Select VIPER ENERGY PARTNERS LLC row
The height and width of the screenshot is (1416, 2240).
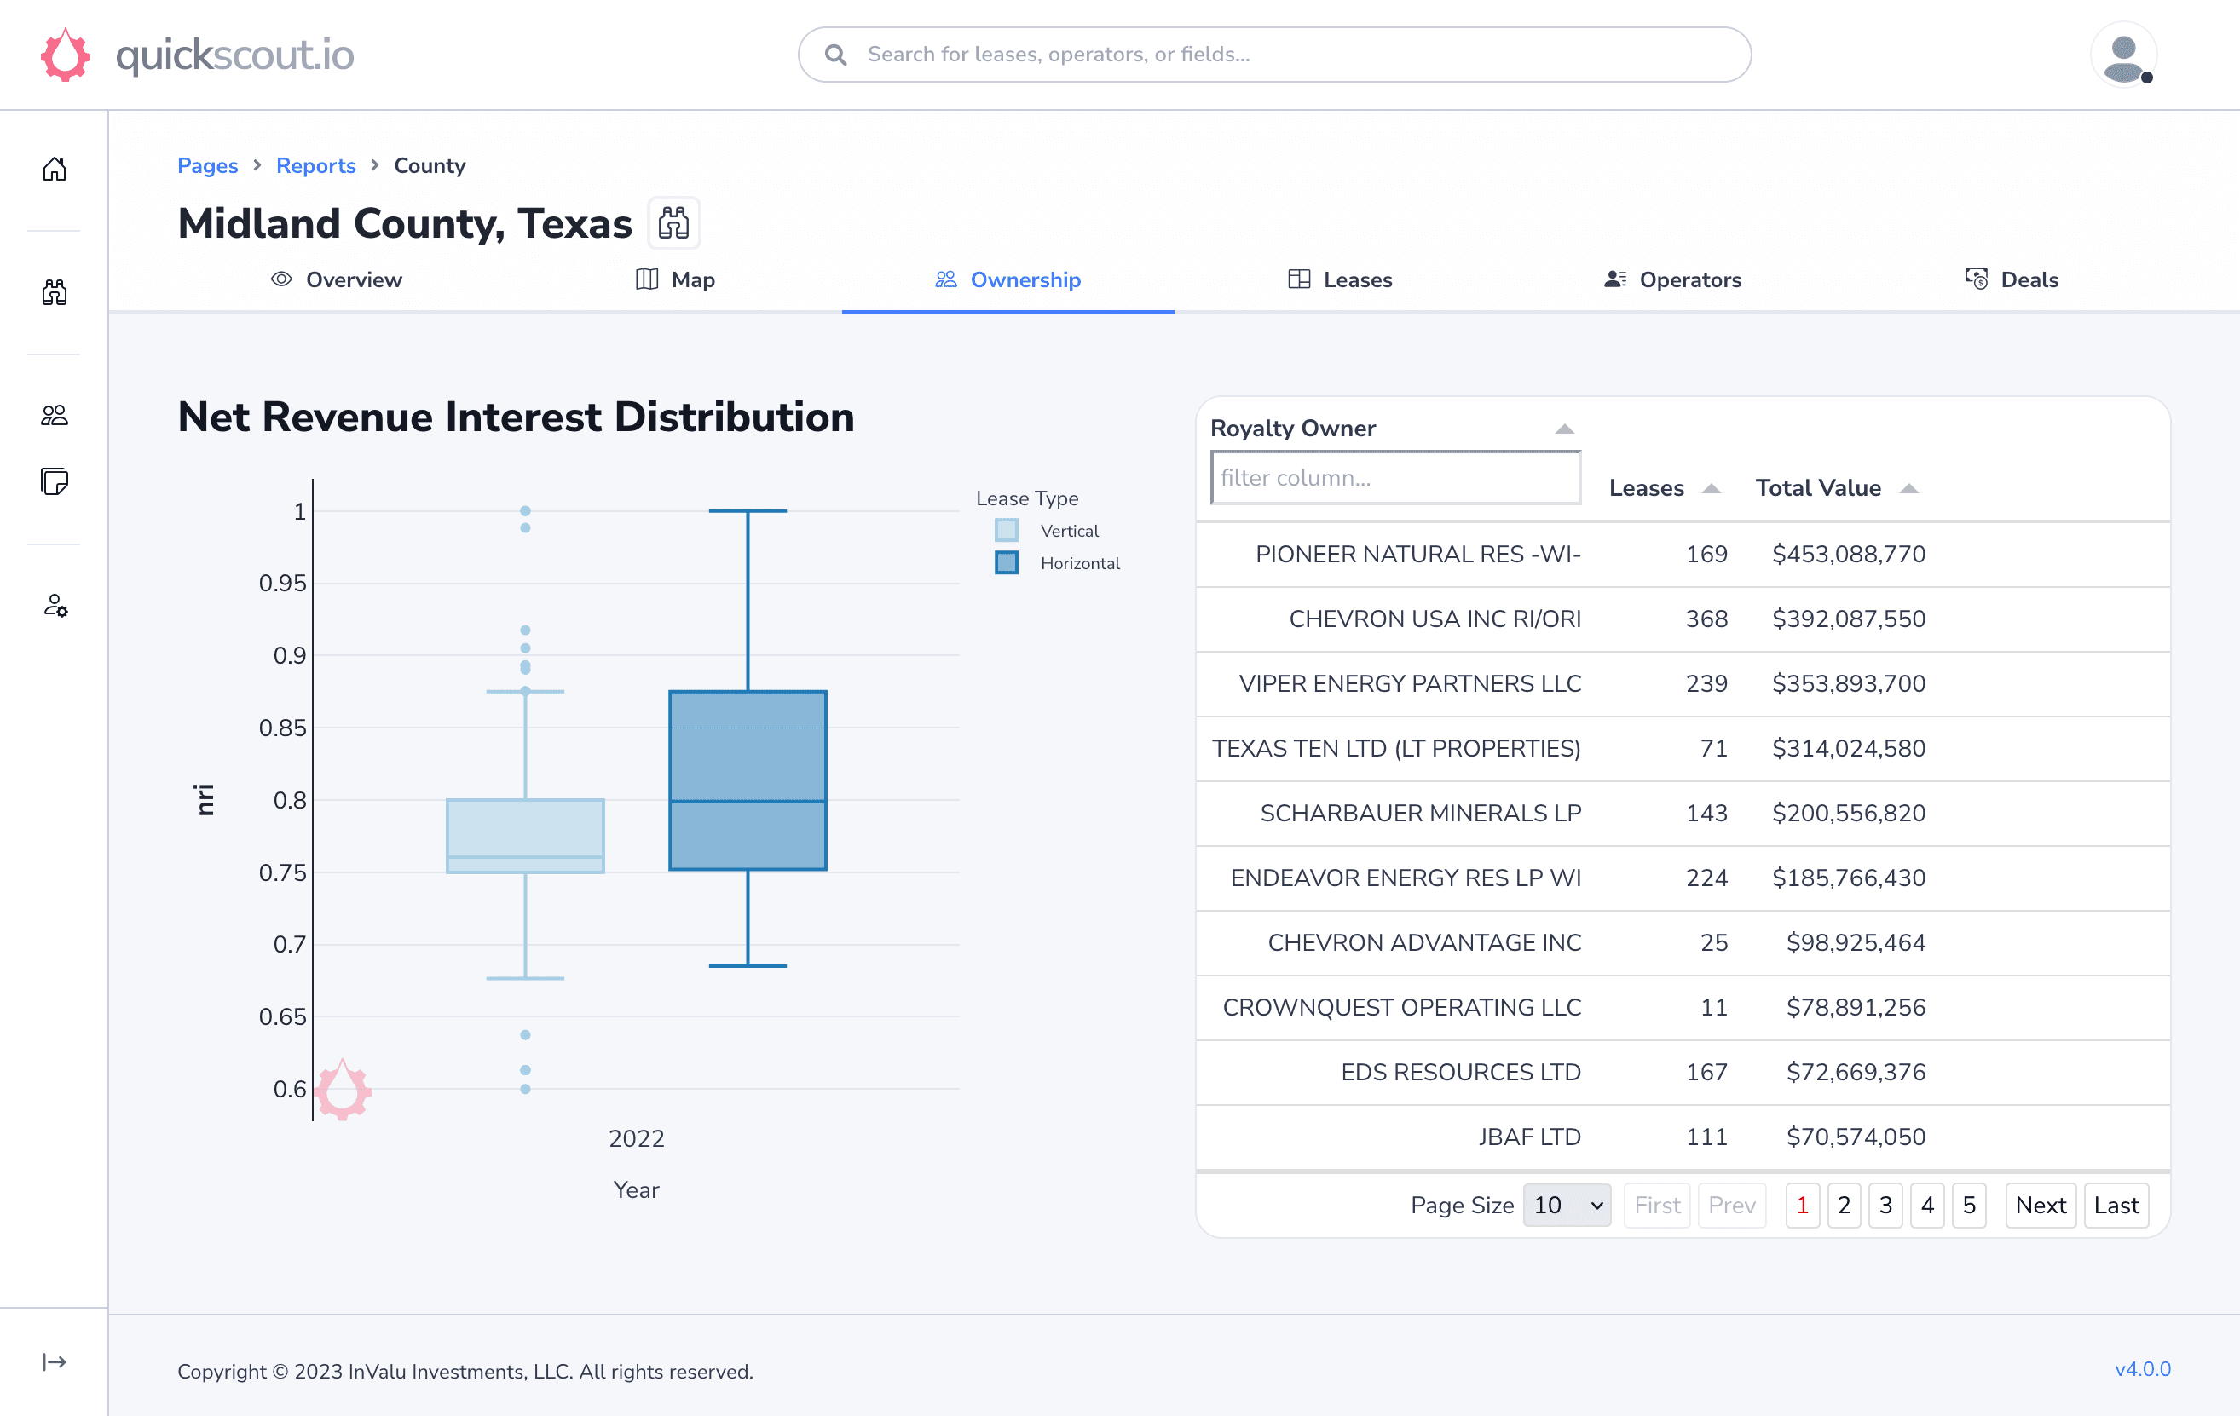(1683, 683)
